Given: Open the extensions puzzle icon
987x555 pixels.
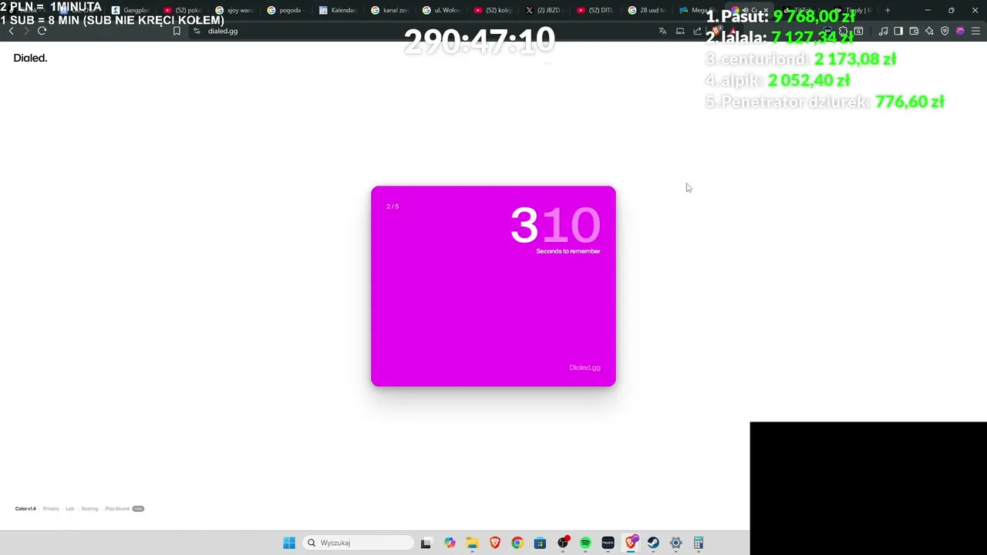Looking at the screenshot, I should tap(843, 31).
